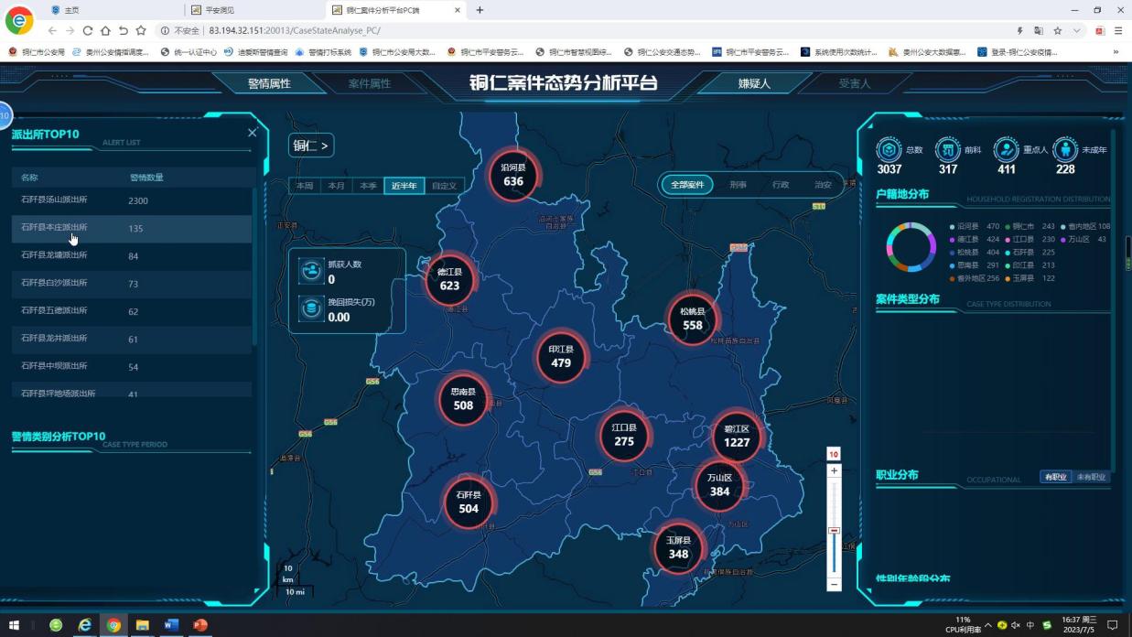
Task: Switch occupation chart to 未有职业
Action: tap(1091, 477)
